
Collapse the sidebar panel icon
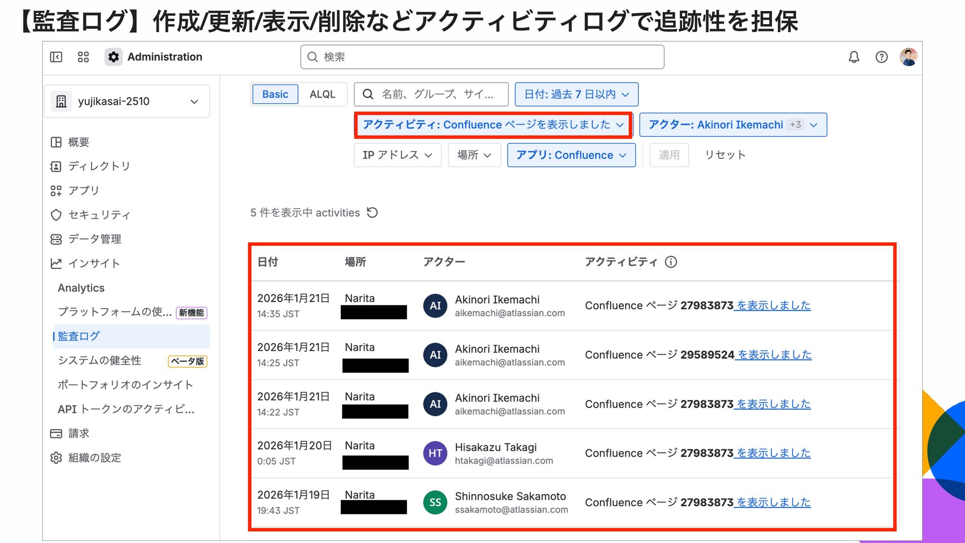point(56,57)
